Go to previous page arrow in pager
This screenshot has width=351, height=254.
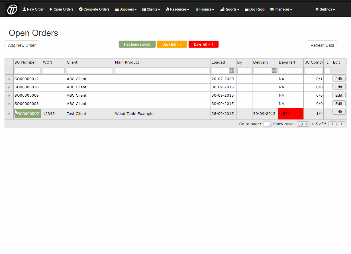(332, 124)
